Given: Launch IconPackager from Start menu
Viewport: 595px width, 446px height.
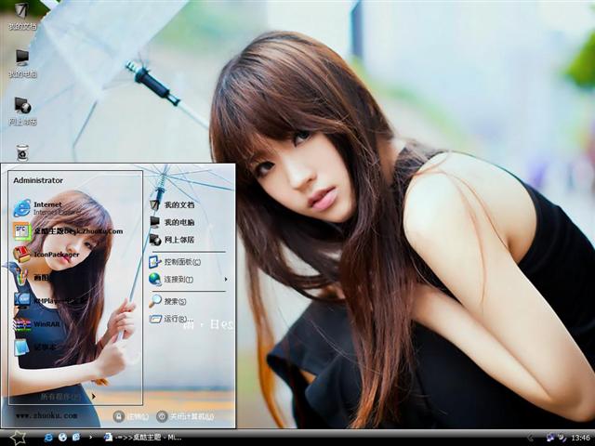Looking at the screenshot, I should tap(46, 254).
